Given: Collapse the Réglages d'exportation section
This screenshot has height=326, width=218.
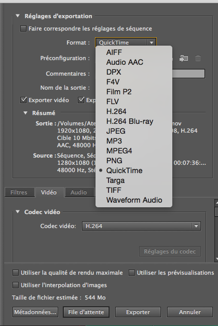Looking at the screenshot, I should 18,16.
